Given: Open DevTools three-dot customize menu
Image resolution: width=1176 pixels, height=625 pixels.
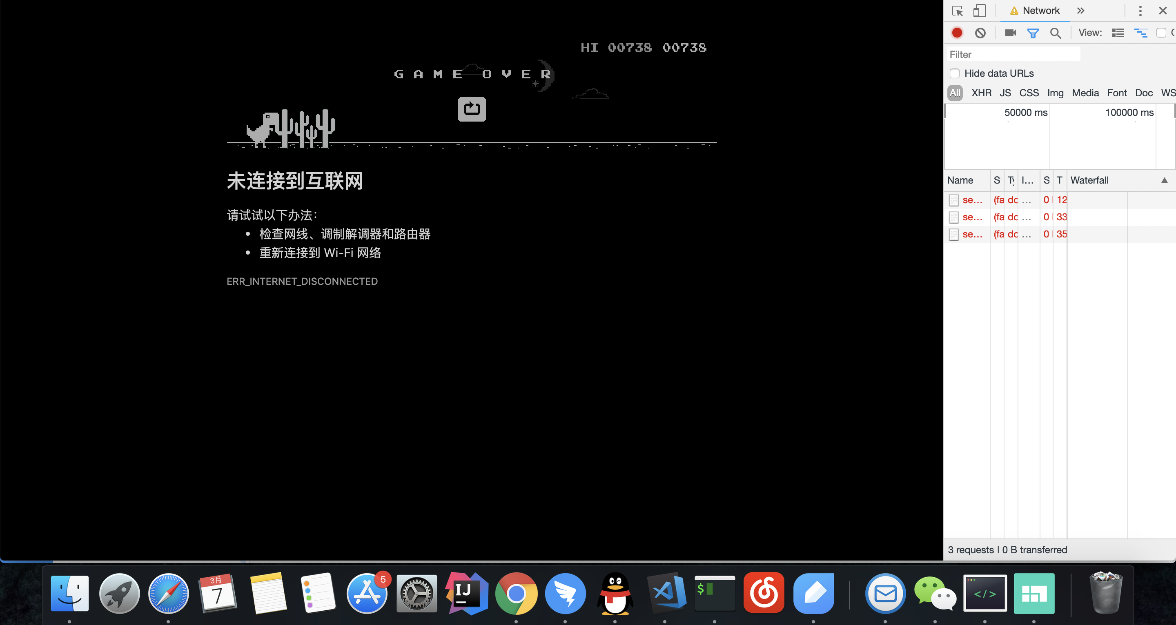Looking at the screenshot, I should coord(1140,11).
